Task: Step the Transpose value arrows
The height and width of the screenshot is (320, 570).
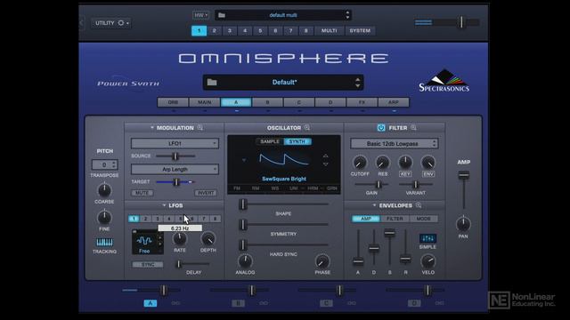Action: (x=114, y=164)
